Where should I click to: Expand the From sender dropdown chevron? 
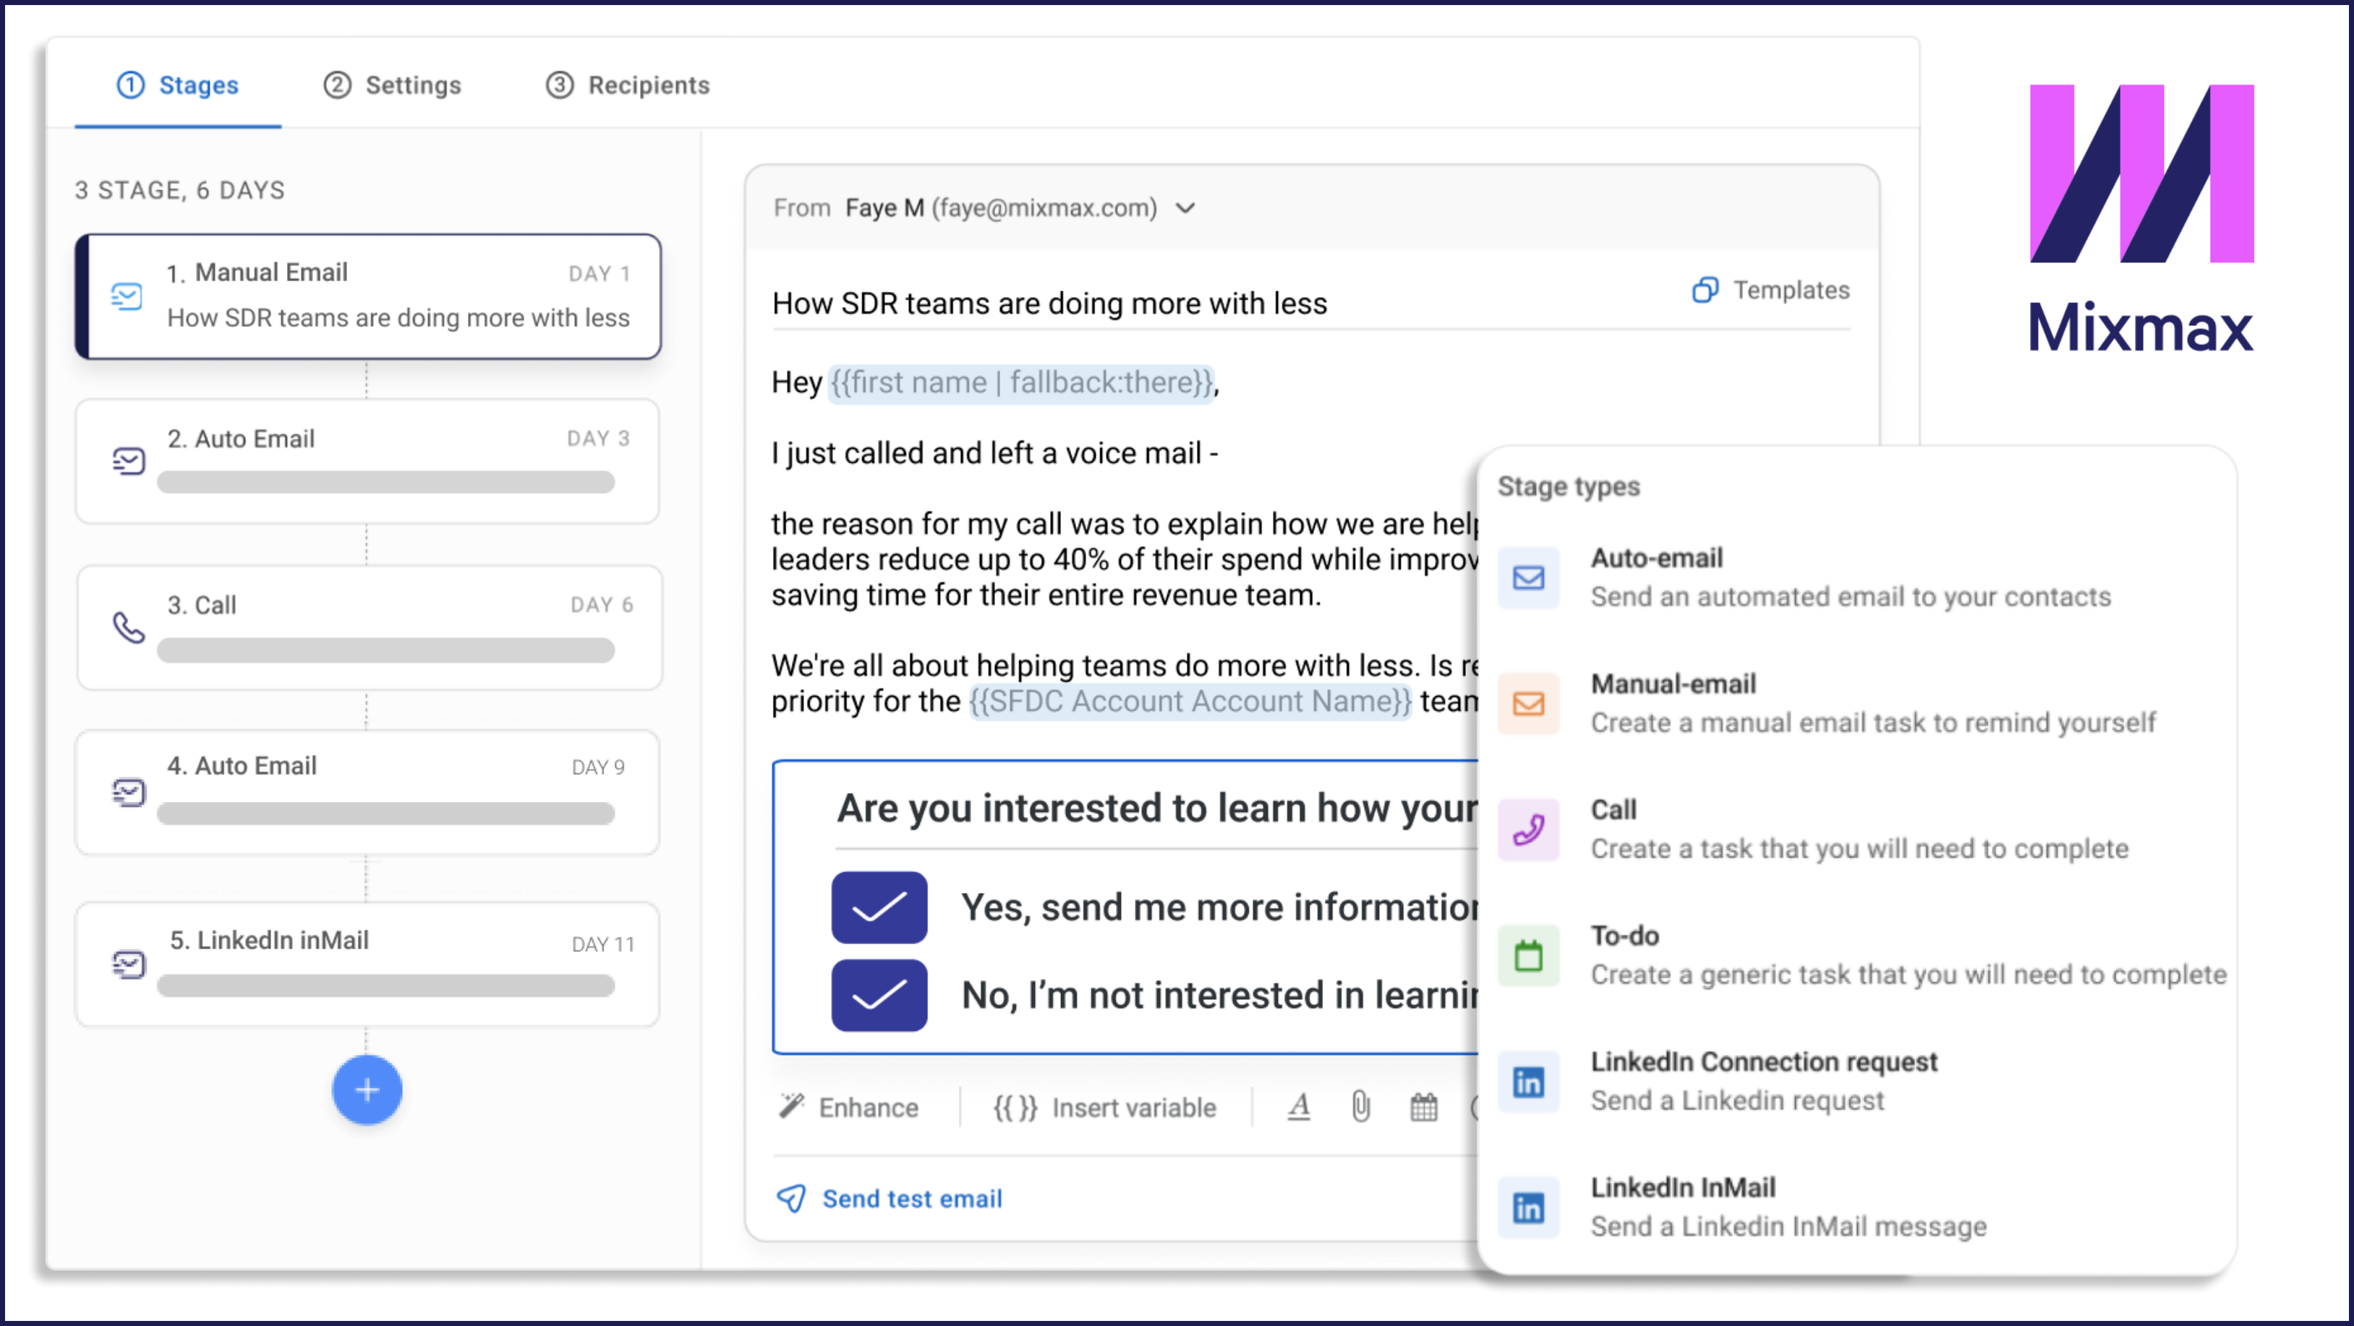tap(1185, 208)
